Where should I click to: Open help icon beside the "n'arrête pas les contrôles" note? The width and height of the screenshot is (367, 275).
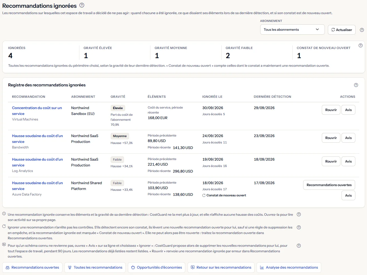(x=299, y=227)
